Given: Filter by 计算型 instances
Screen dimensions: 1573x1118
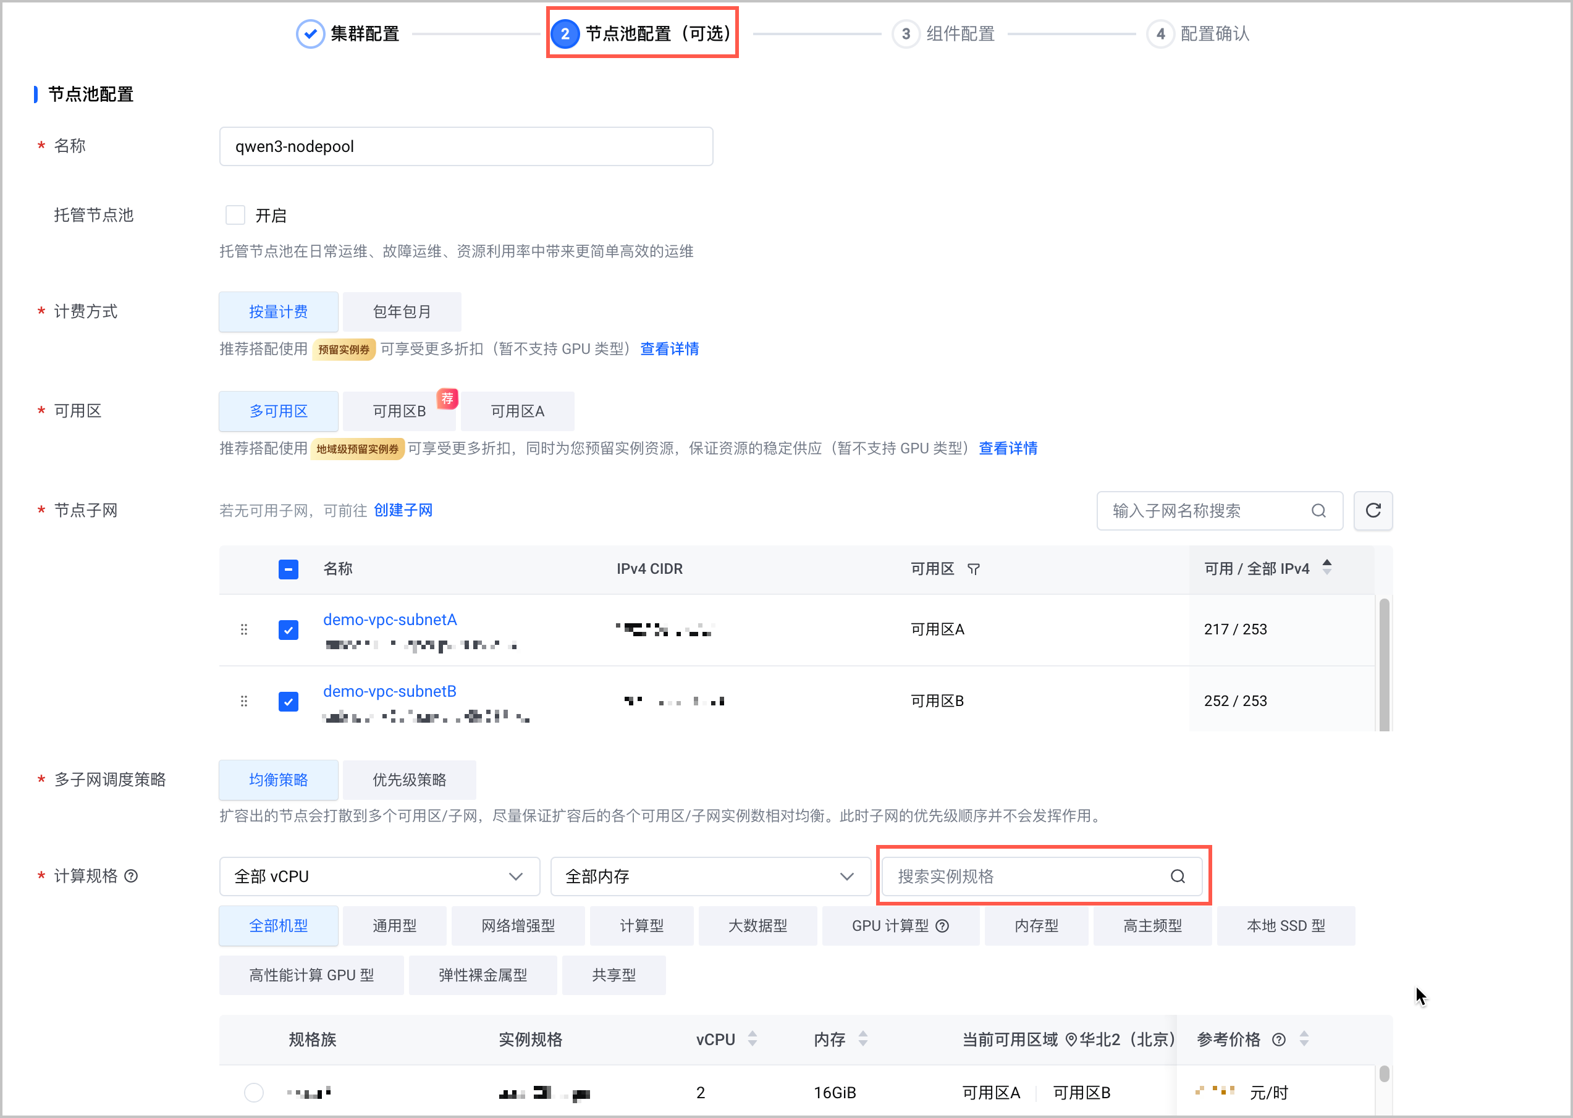Looking at the screenshot, I should 641,926.
